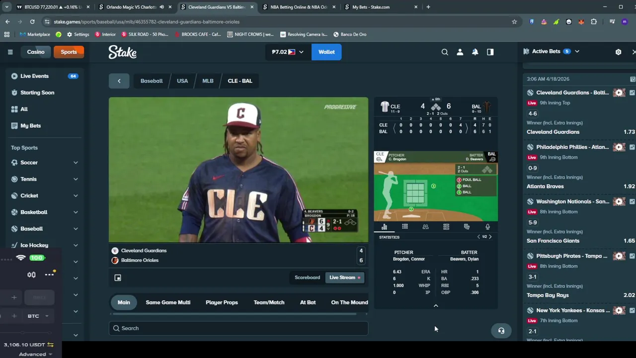Select the Team/Match tab

[x=269, y=302]
